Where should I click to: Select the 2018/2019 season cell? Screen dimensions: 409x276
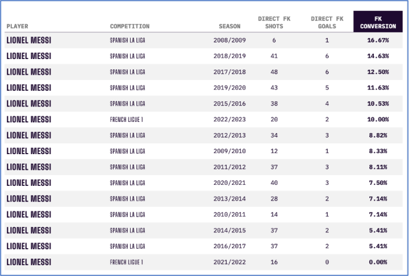click(x=229, y=56)
